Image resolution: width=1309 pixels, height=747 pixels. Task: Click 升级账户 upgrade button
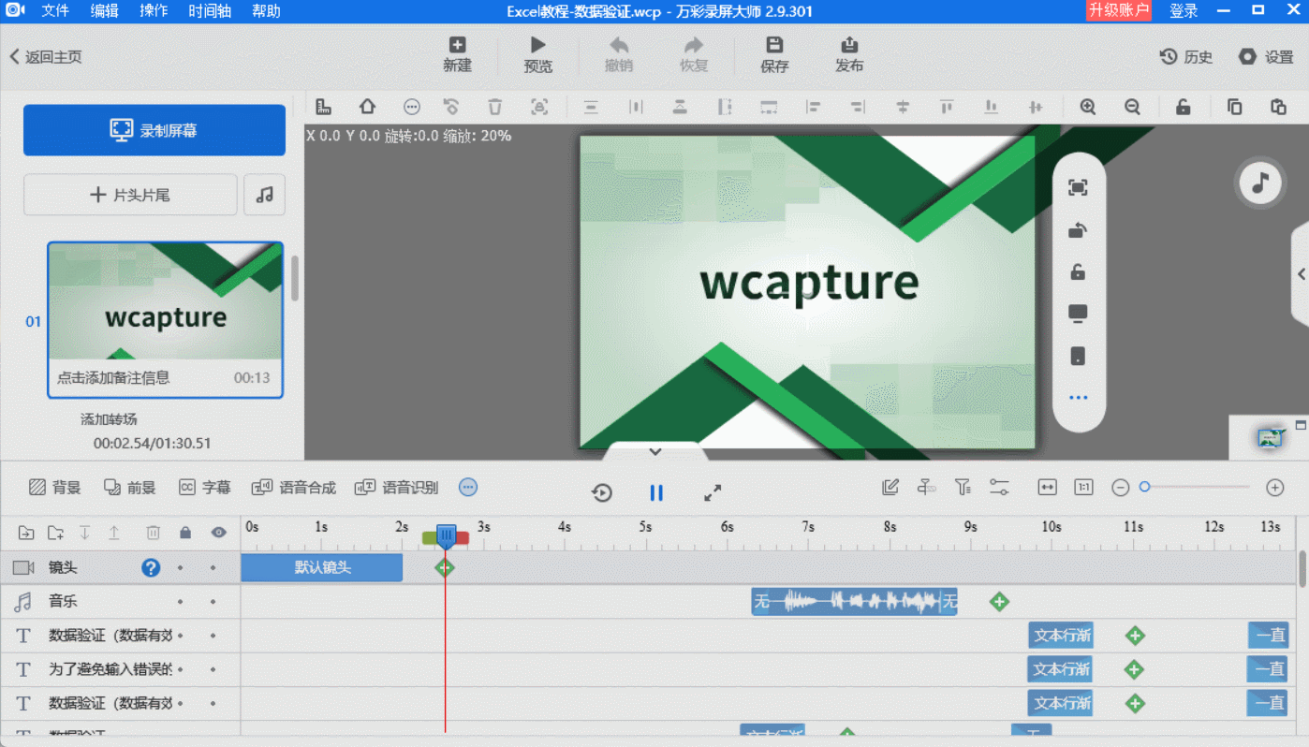pyautogui.click(x=1118, y=10)
